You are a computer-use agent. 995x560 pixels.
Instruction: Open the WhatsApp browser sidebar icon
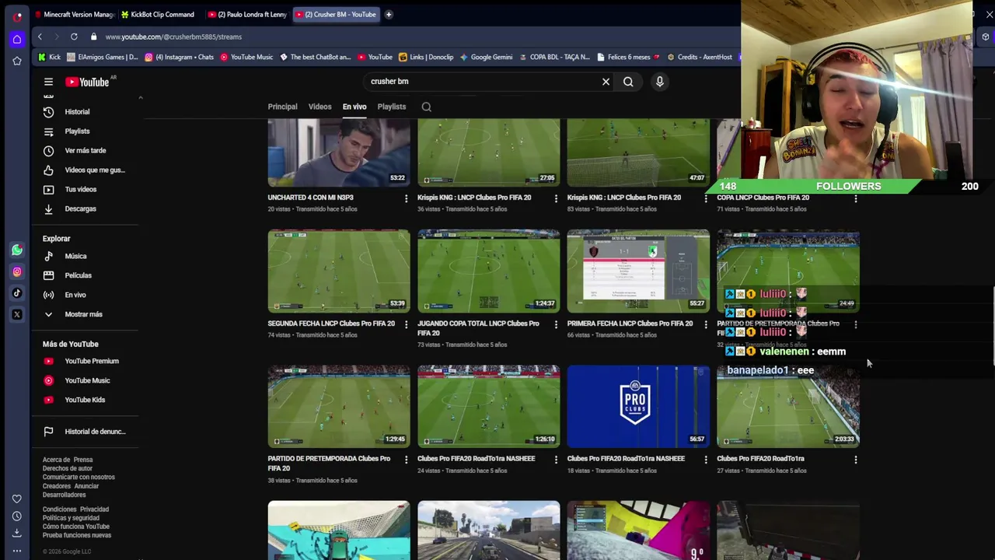point(17,250)
